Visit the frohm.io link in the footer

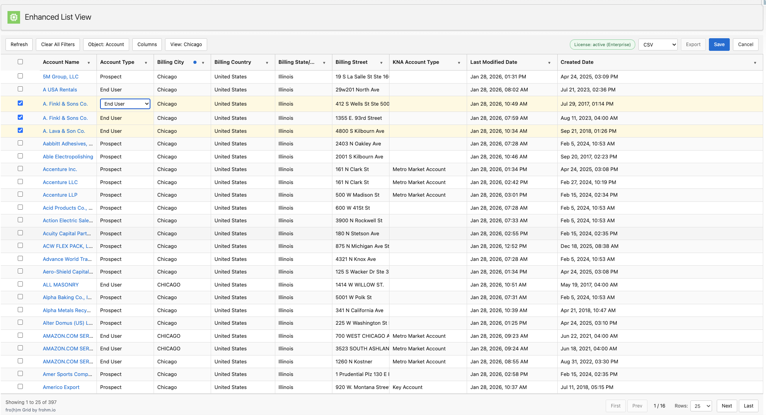pyautogui.click(x=46, y=410)
